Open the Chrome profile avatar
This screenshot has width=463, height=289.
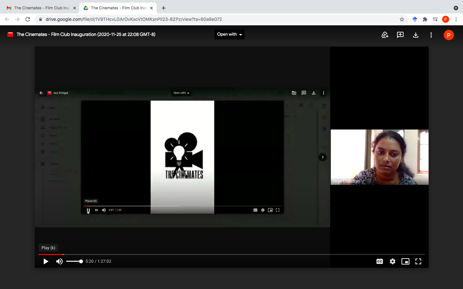[x=446, y=19]
